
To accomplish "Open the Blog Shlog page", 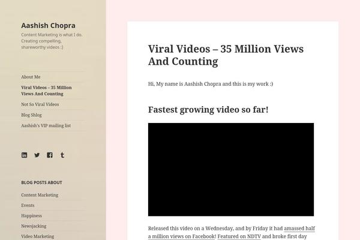I will pyautogui.click(x=31, y=115).
